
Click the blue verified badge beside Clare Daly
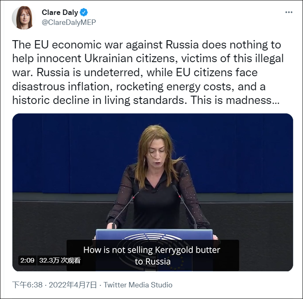tap(84, 12)
